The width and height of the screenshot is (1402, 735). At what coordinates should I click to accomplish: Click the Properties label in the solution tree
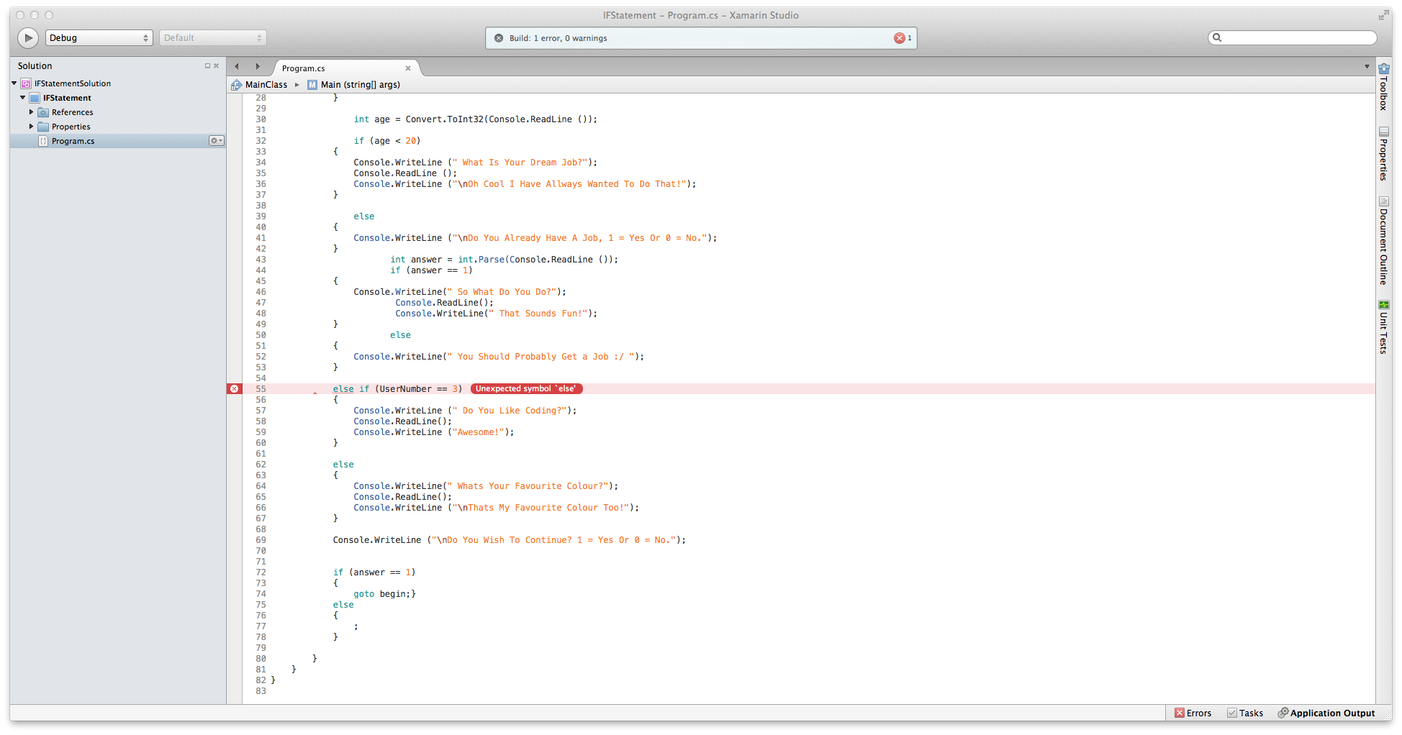click(71, 127)
